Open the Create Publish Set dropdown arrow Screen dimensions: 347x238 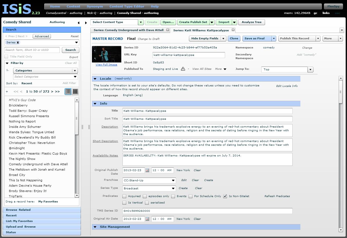(212, 22)
